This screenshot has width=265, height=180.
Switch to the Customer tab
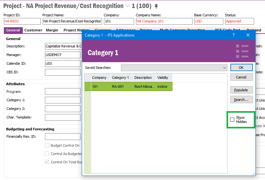tap(33, 30)
